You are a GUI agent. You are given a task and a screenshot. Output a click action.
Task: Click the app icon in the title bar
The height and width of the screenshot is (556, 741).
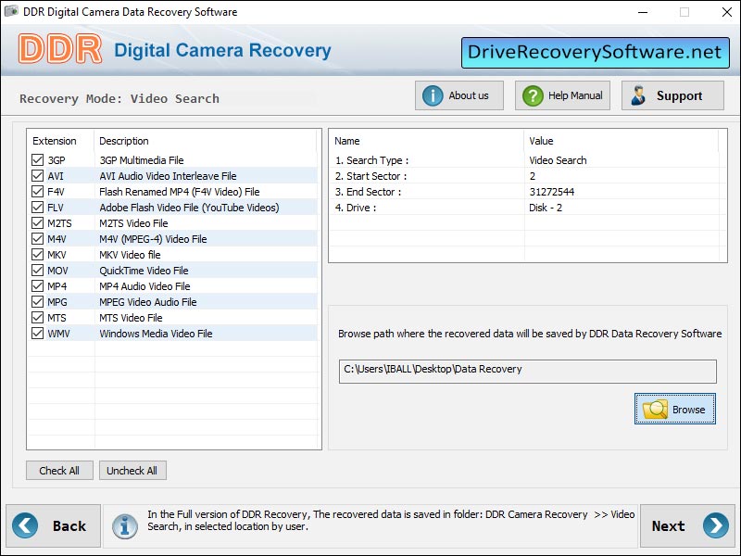pyautogui.click(x=11, y=11)
